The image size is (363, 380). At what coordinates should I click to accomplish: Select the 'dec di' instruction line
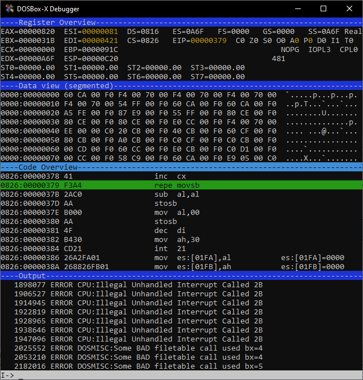(x=181, y=231)
